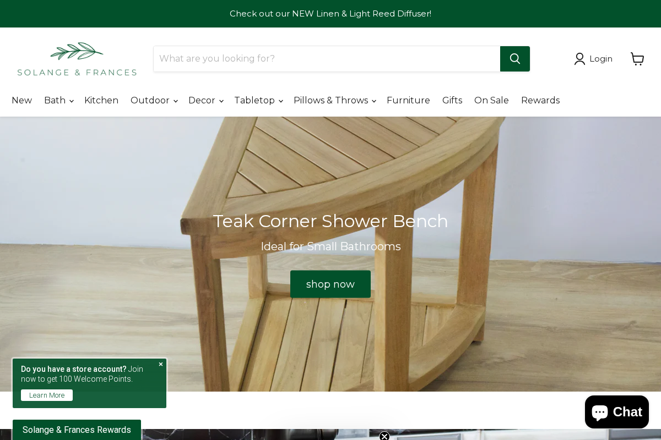The width and height of the screenshot is (661, 440).
Task: Click the shop now button
Action: (x=330, y=284)
